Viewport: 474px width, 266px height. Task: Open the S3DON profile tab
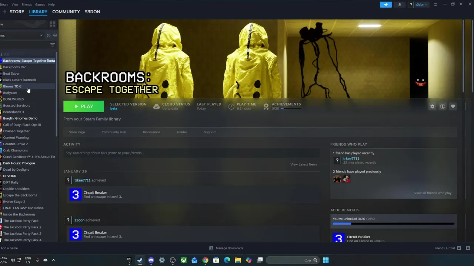pos(93,12)
